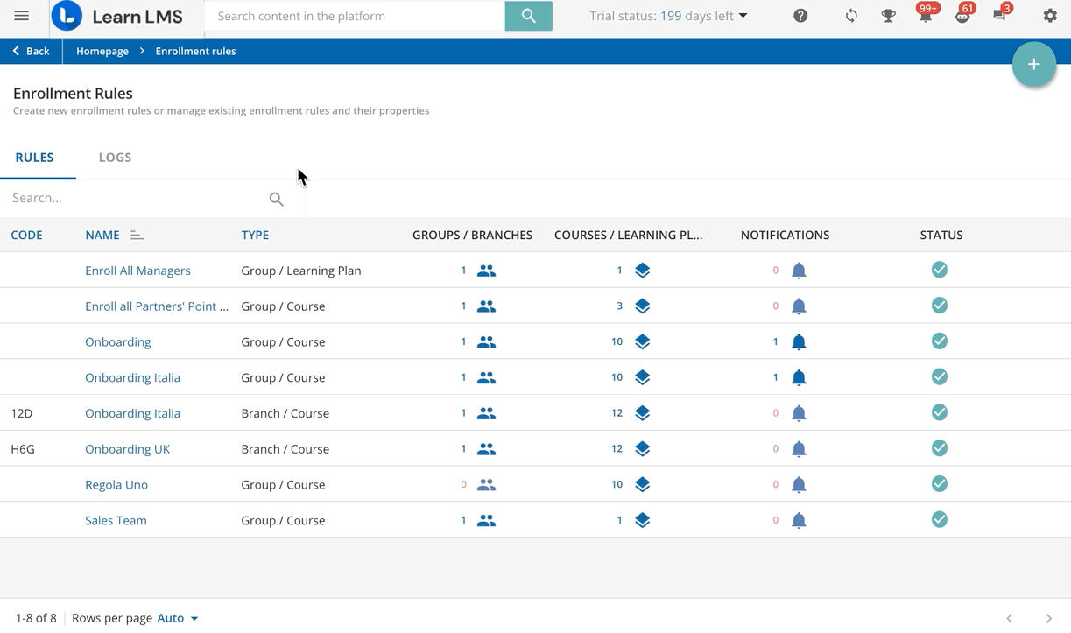The width and height of the screenshot is (1071, 633).
Task: Open the Regola Uno rule
Action: (x=116, y=484)
